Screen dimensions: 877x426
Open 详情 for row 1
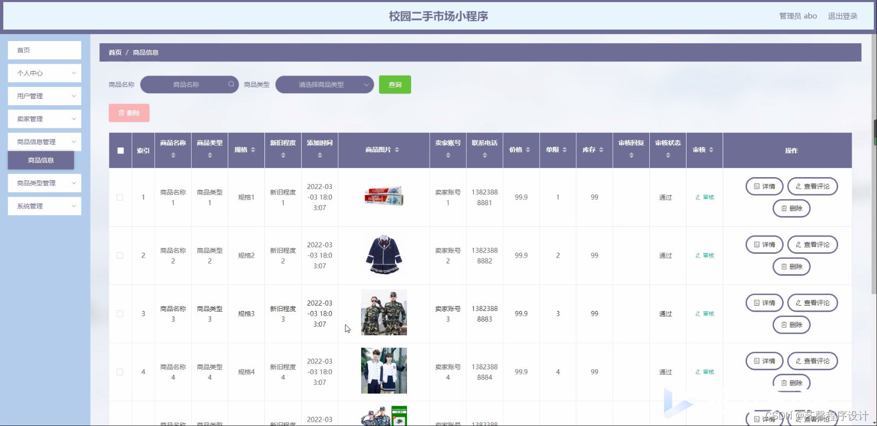click(x=764, y=186)
